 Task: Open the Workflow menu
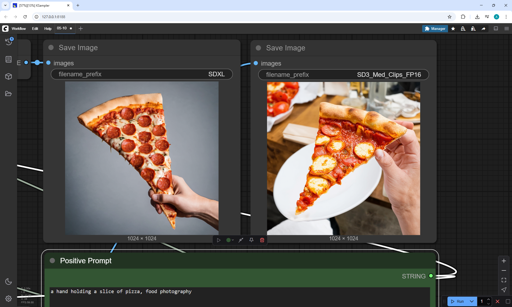click(x=19, y=29)
